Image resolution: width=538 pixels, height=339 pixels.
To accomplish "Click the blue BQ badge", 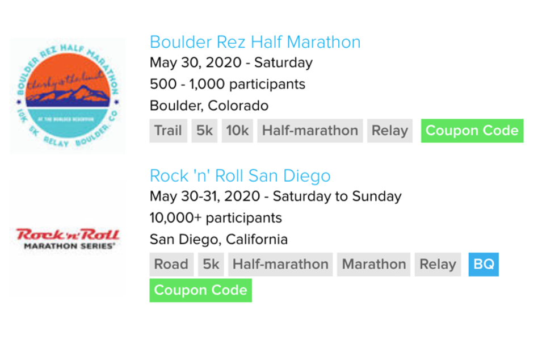I will tap(484, 265).
